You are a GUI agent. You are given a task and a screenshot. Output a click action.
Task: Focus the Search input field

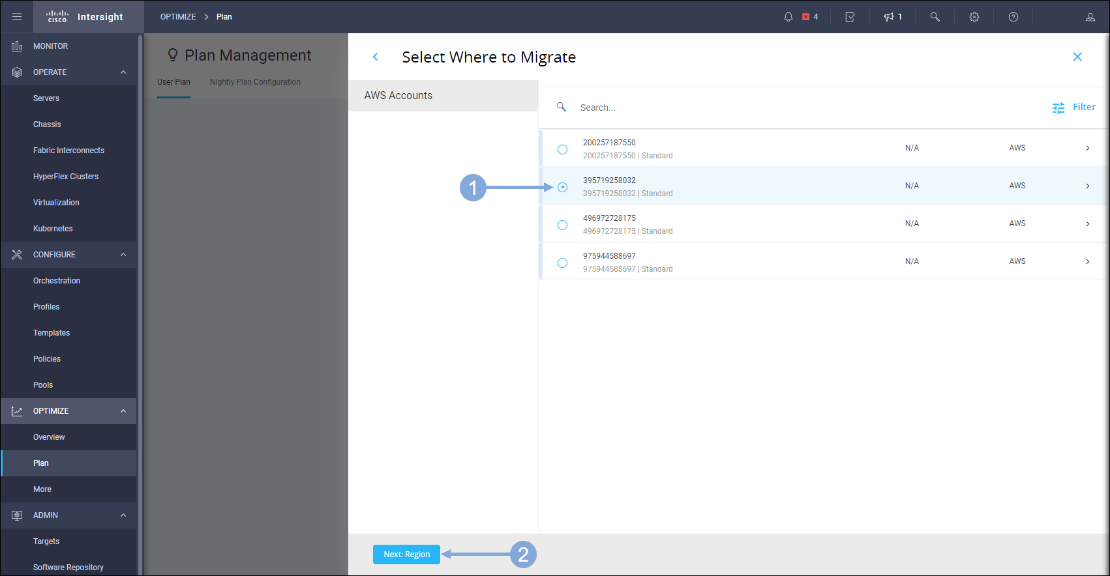(809, 108)
